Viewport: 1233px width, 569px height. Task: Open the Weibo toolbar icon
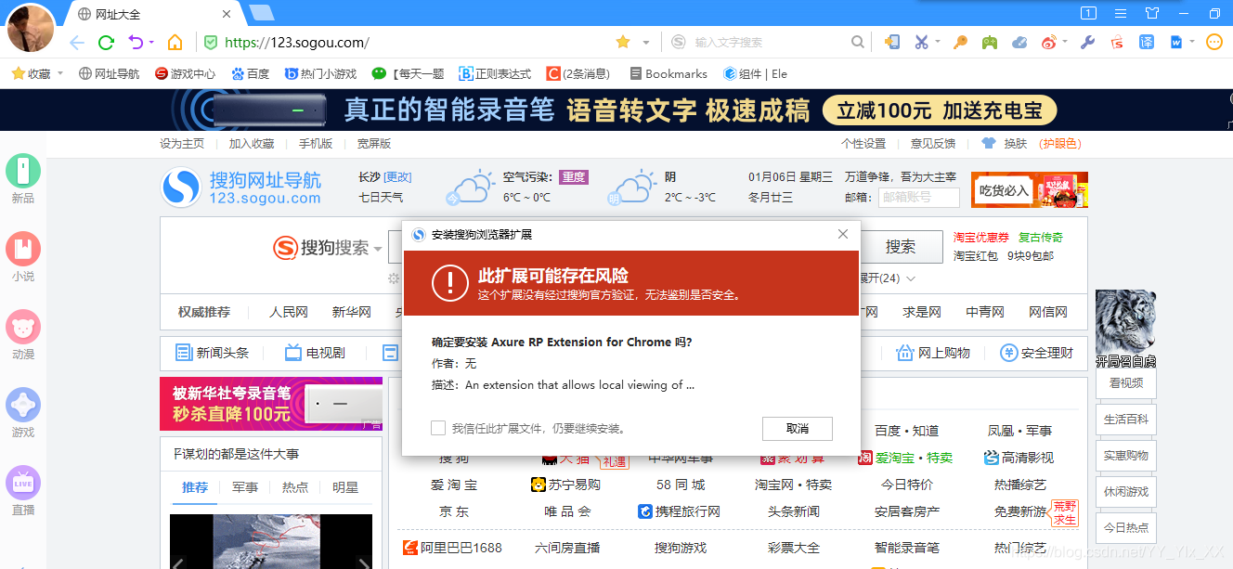1049,42
